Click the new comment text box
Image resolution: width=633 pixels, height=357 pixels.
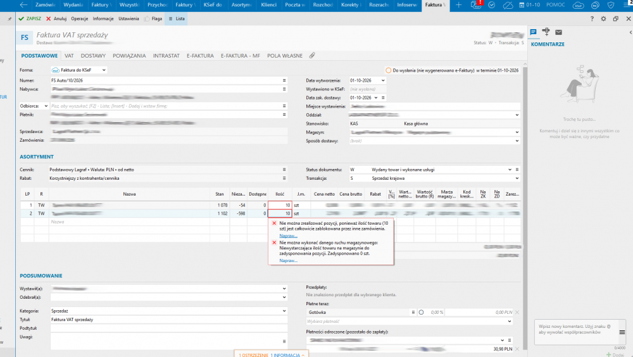pyautogui.click(x=577, y=332)
